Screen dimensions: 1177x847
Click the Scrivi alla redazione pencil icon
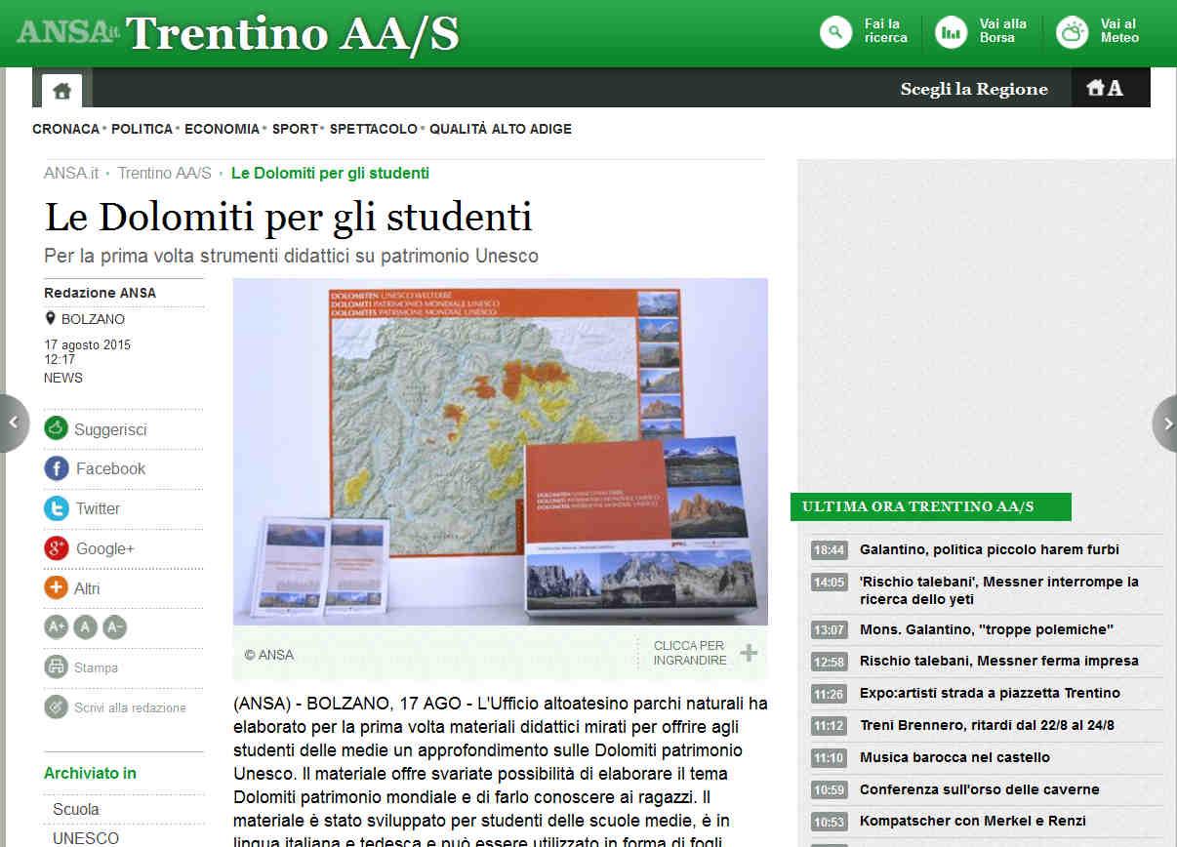[56, 707]
